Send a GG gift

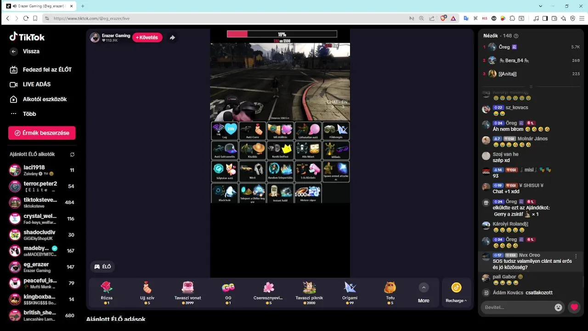228,292
